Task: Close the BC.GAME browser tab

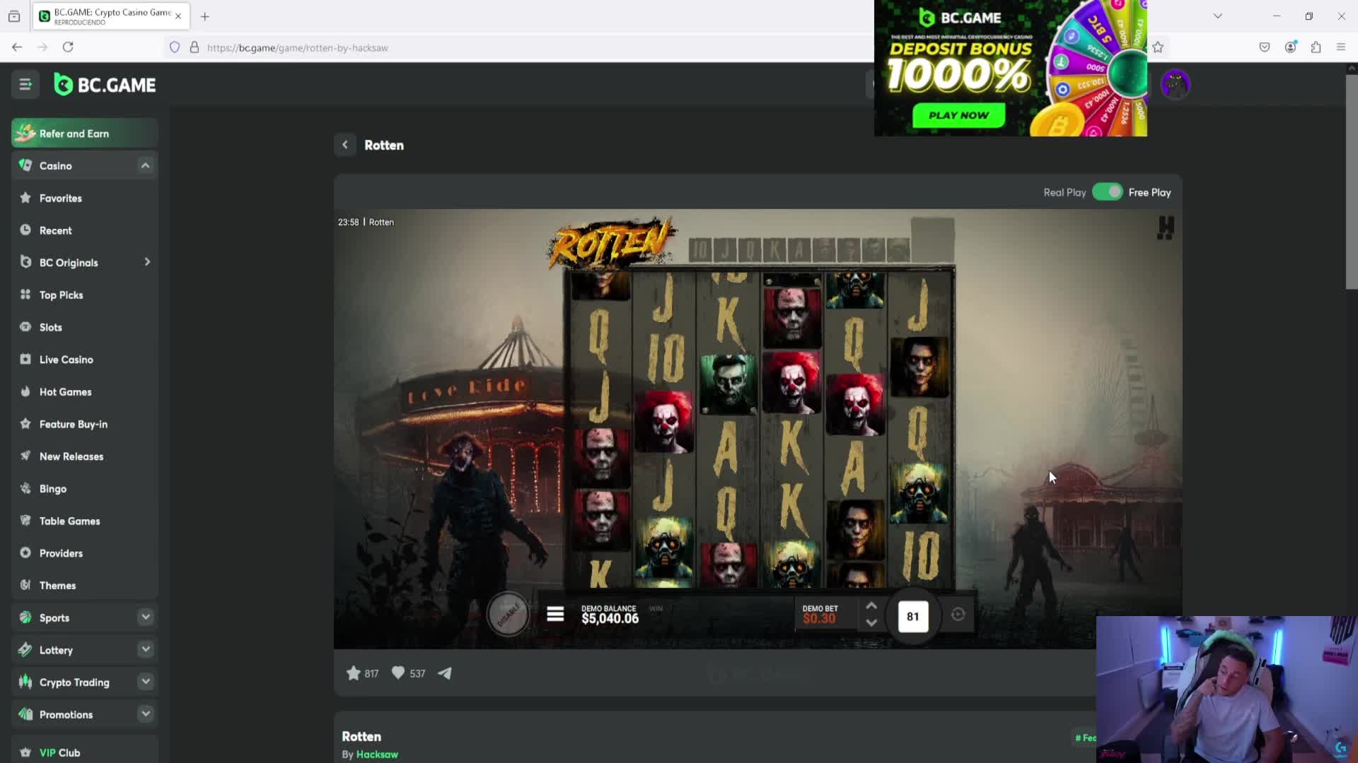Action: (178, 16)
